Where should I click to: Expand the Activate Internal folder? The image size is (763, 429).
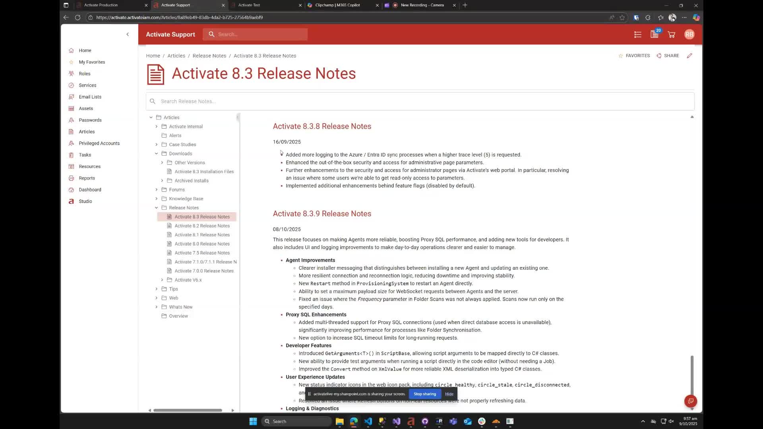157,127
